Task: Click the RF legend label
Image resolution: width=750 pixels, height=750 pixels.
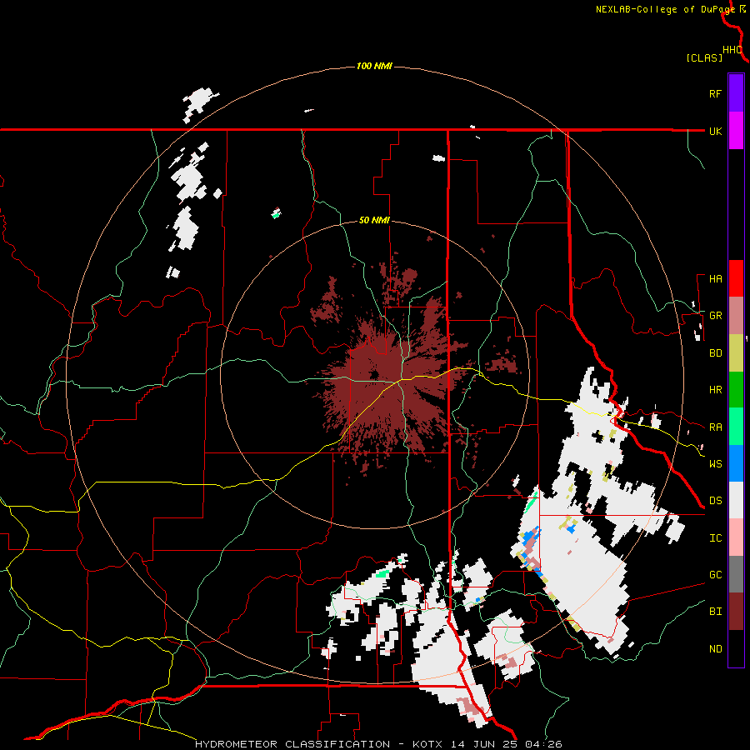Action: pos(715,93)
